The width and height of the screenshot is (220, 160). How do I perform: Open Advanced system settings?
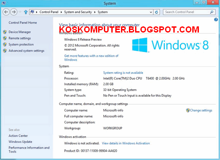point(26,51)
